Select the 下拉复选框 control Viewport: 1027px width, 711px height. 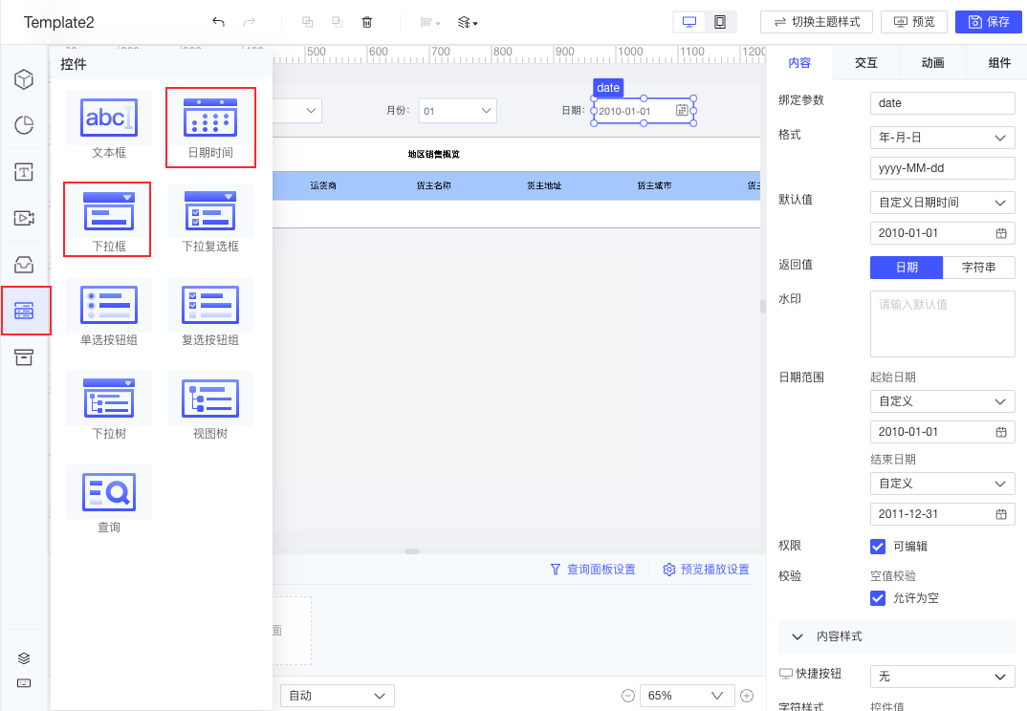tap(210, 220)
